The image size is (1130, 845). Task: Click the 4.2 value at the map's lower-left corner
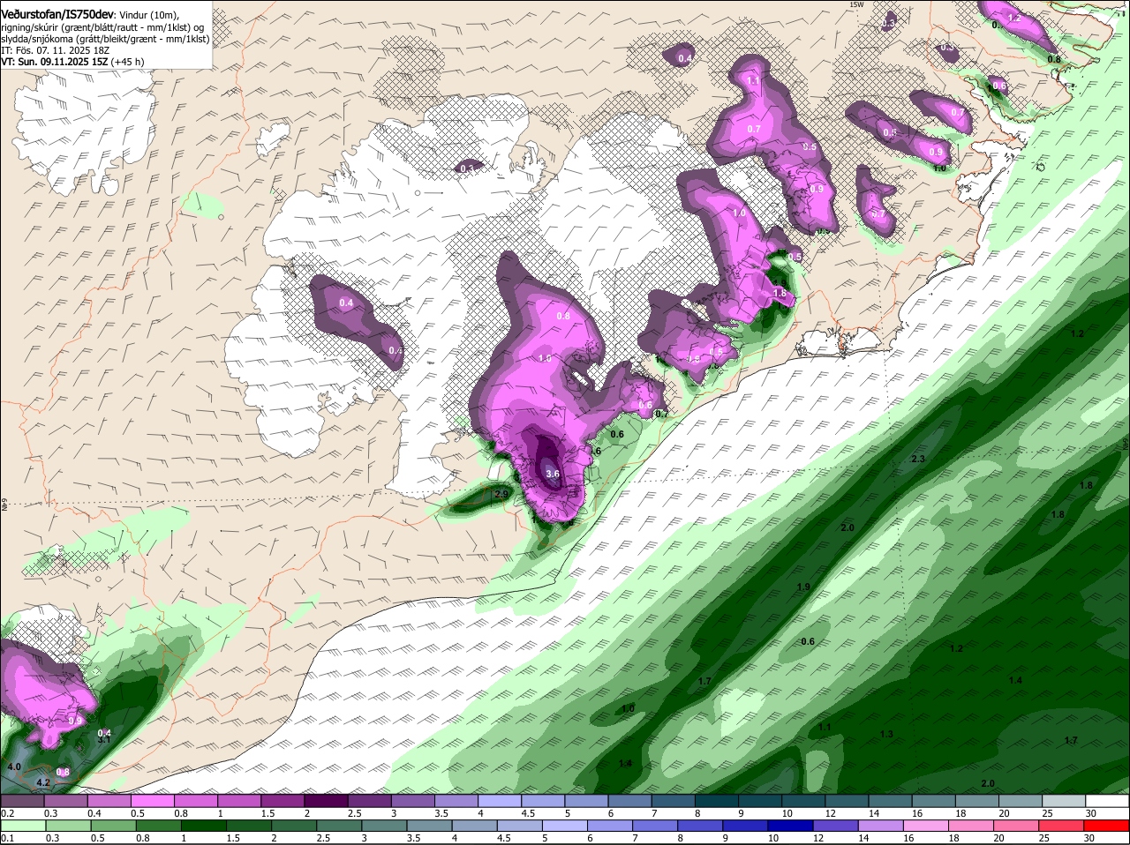[42, 783]
